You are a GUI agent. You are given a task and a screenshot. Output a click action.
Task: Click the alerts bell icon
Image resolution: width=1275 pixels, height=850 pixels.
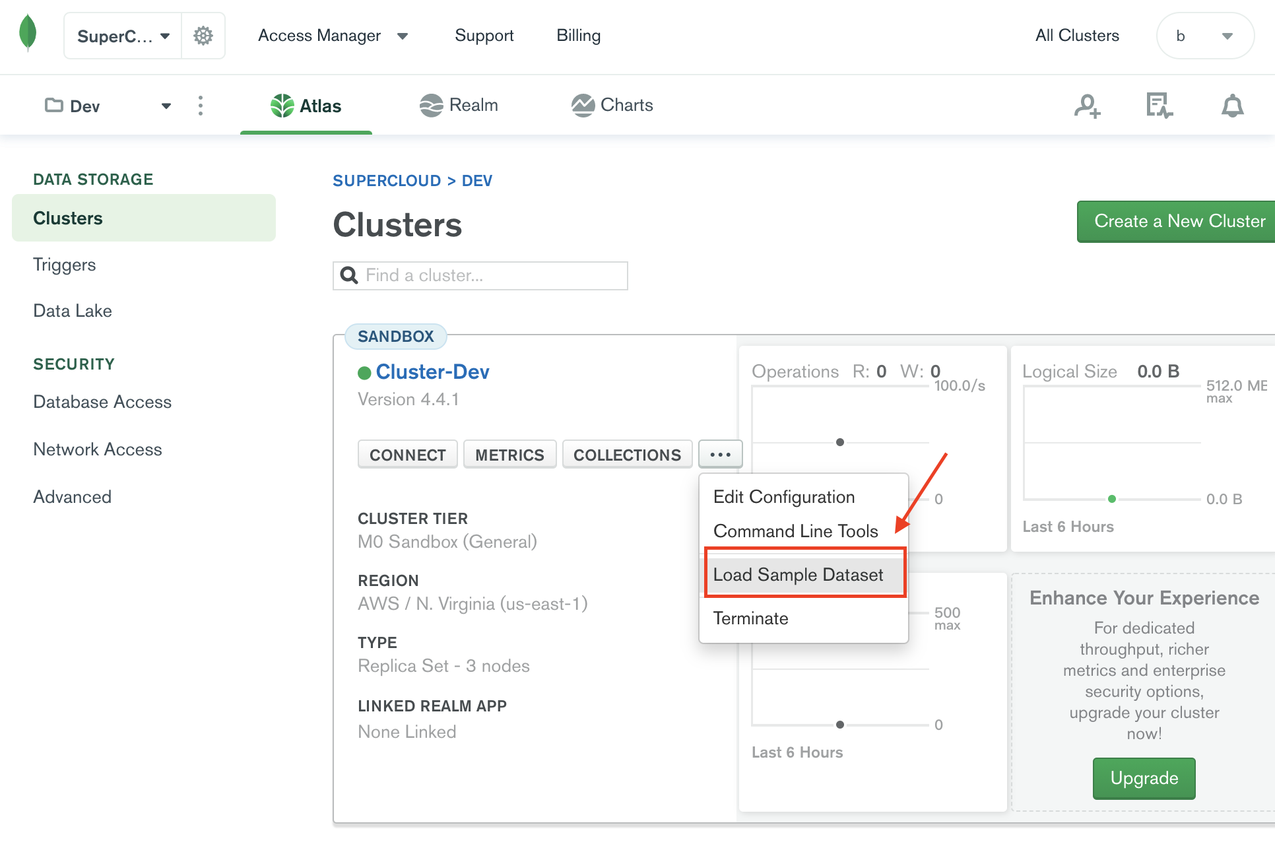pos(1232,106)
